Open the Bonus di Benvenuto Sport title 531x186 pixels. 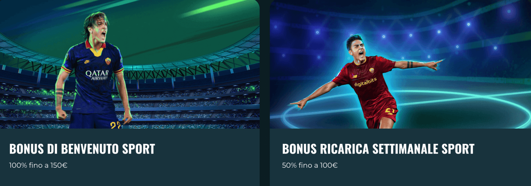pyautogui.click(x=82, y=149)
